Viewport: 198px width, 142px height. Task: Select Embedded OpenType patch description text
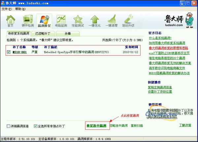[x=77, y=52]
